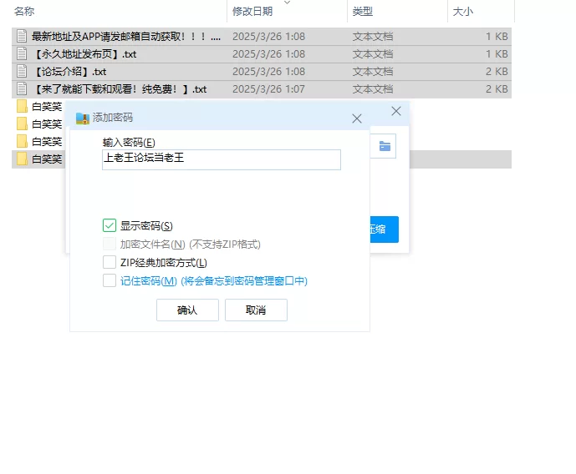Select file 【论坛介绍】.txt
Image resolution: width=576 pixels, height=474 pixels.
point(262,72)
